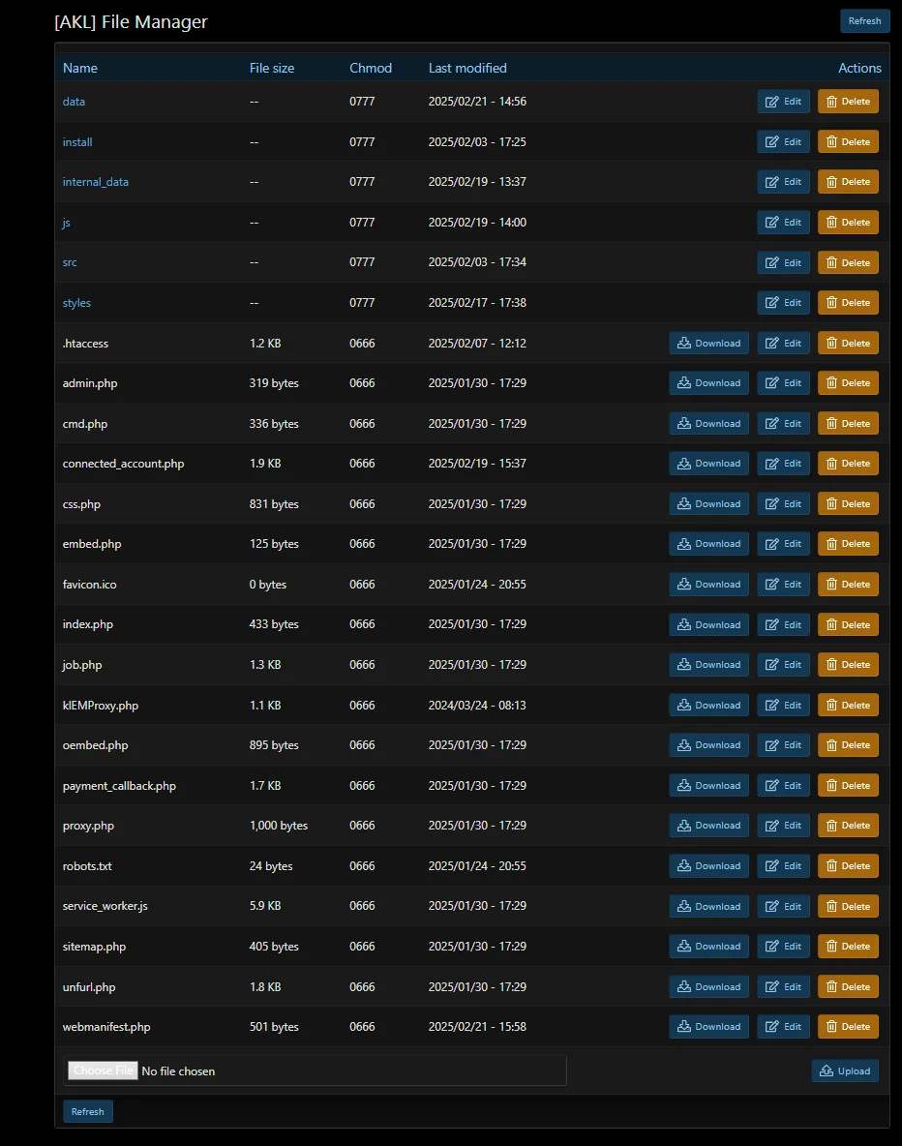Click the Upload icon button
Viewport: 902px width, 1146px height.
827,1071
